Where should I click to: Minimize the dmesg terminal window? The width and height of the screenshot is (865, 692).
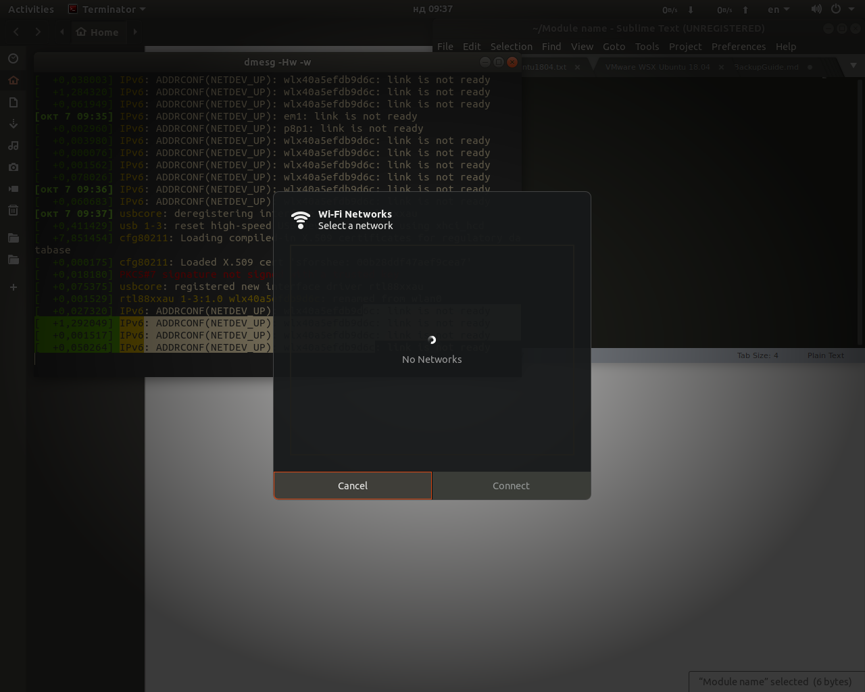485,61
